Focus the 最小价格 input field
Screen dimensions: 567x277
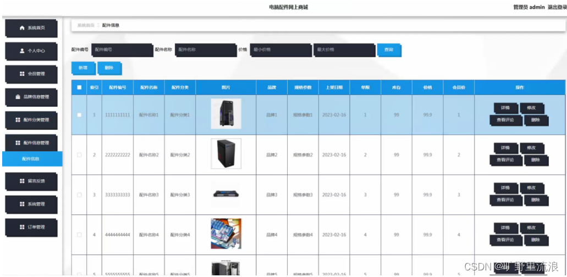(x=280, y=50)
